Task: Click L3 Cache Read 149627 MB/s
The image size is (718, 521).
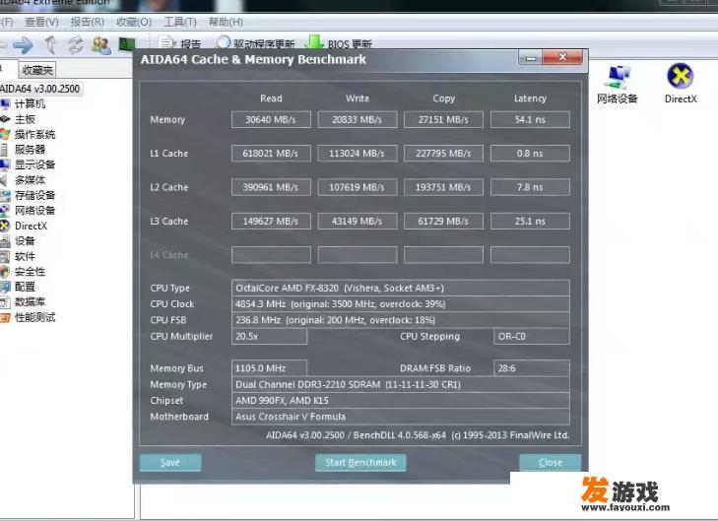Action: click(x=271, y=222)
